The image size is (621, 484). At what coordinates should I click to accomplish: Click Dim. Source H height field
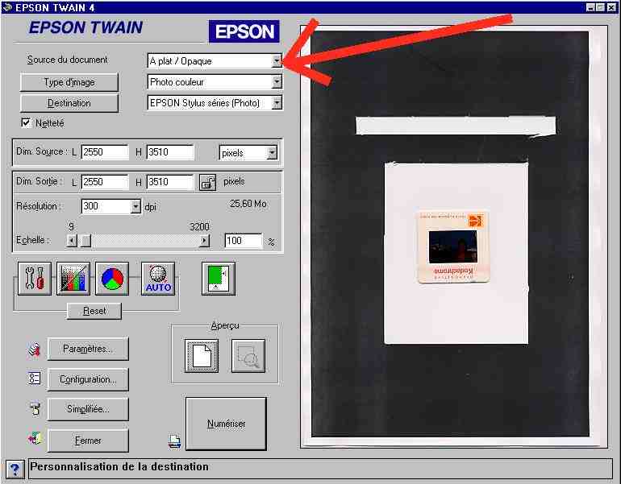170,152
